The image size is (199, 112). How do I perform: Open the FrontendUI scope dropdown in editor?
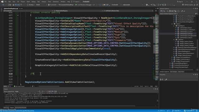tap(28, 11)
